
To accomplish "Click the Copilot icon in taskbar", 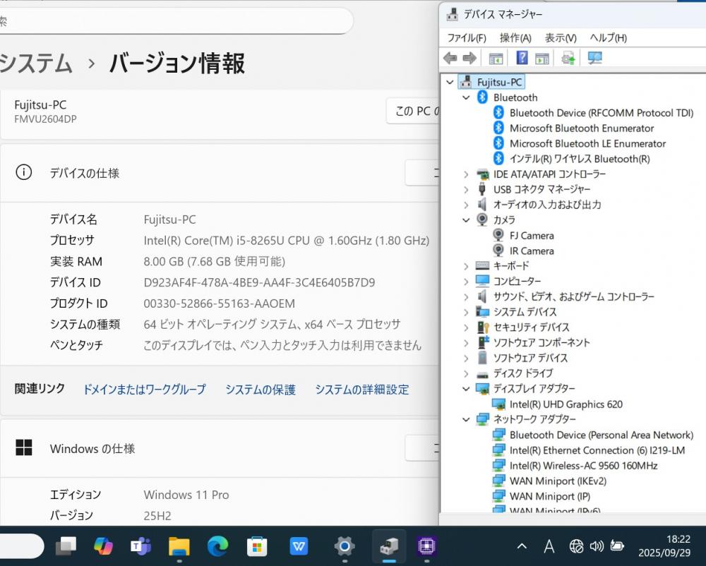I will point(103,546).
